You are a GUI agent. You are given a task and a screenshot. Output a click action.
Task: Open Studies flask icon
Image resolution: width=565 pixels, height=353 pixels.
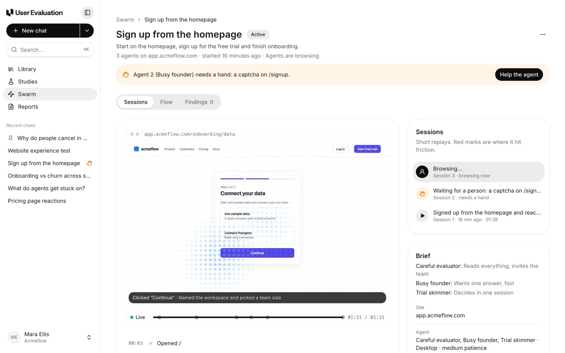pos(11,82)
